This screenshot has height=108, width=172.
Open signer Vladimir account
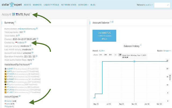click(x=9, y=101)
